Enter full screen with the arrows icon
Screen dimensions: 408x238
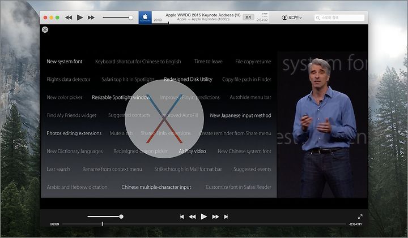tap(360, 217)
